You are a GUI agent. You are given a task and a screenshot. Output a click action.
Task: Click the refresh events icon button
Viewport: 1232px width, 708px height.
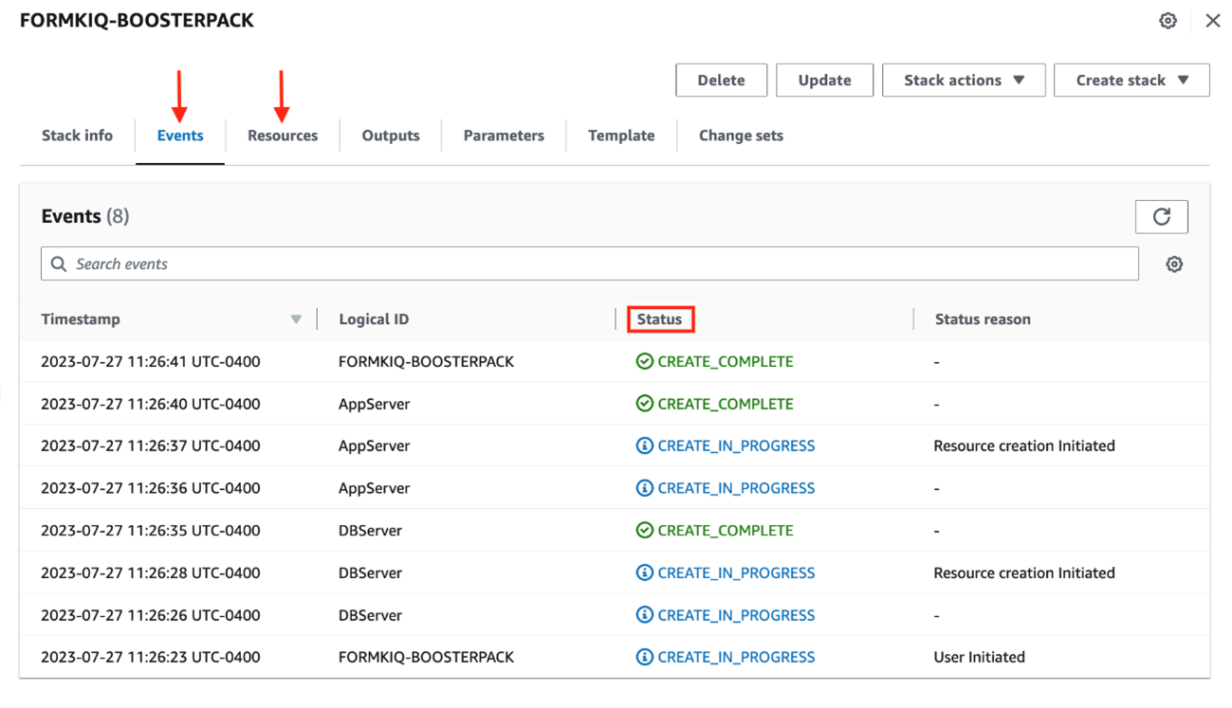(1161, 217)
